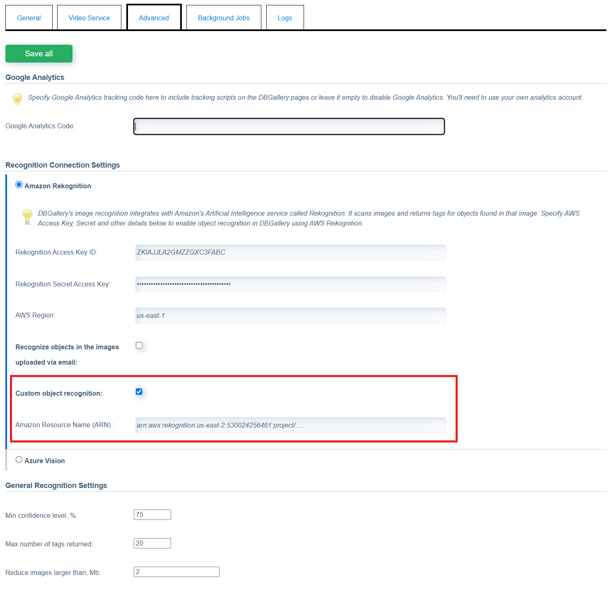613x589 pixels.
Task: Click the Amazon Resource Name (ARN) field
Action: (x=291, y=425)
